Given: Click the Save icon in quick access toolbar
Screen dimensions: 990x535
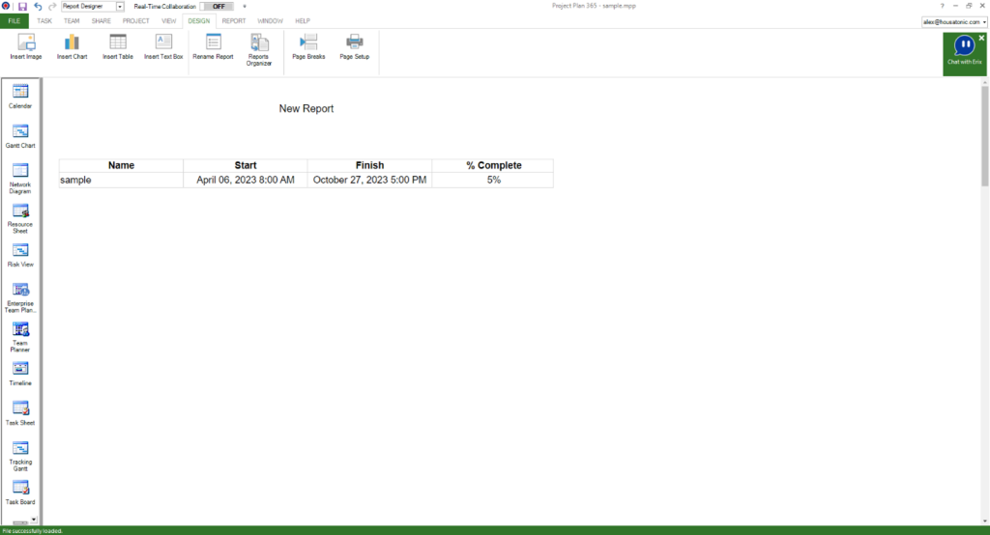Looking at the screenshot, I should (22, 6).
